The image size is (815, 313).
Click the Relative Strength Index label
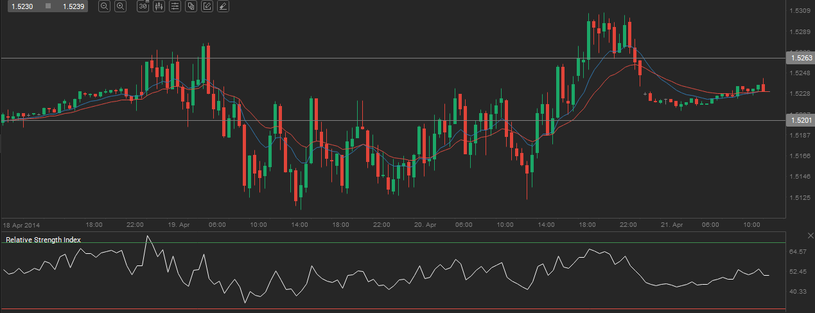coord(44,240)
